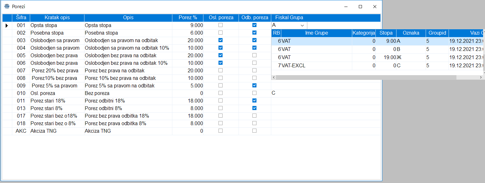
Task: Click the Šifra column header
Action: (21, 18)
